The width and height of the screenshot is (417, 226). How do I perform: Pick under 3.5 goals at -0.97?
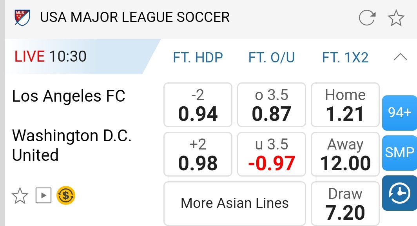[272, 154]
